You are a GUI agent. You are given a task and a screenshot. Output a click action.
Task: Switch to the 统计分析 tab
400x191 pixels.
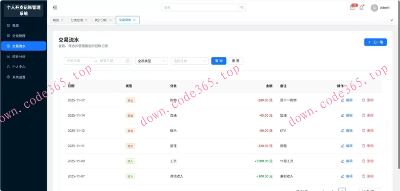tap(101, 20)
